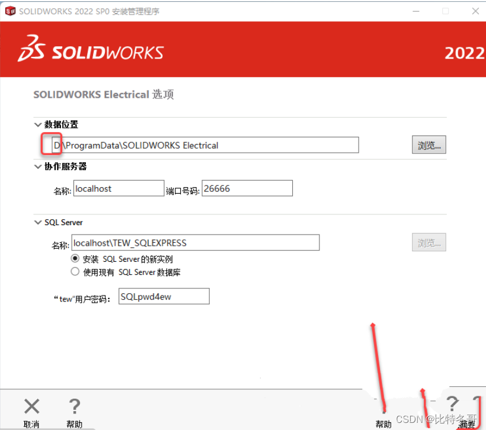Click the data location path field with ProgramData
Image resolution: width=486 pixels, height=430 pixels.
coord(205,145)
